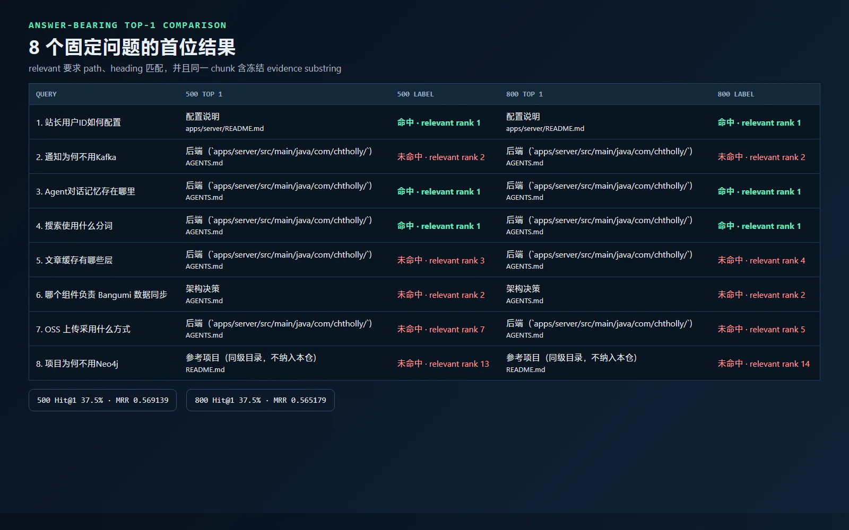Click 500 top result 后端 in Kafka row

click(279, 151)
